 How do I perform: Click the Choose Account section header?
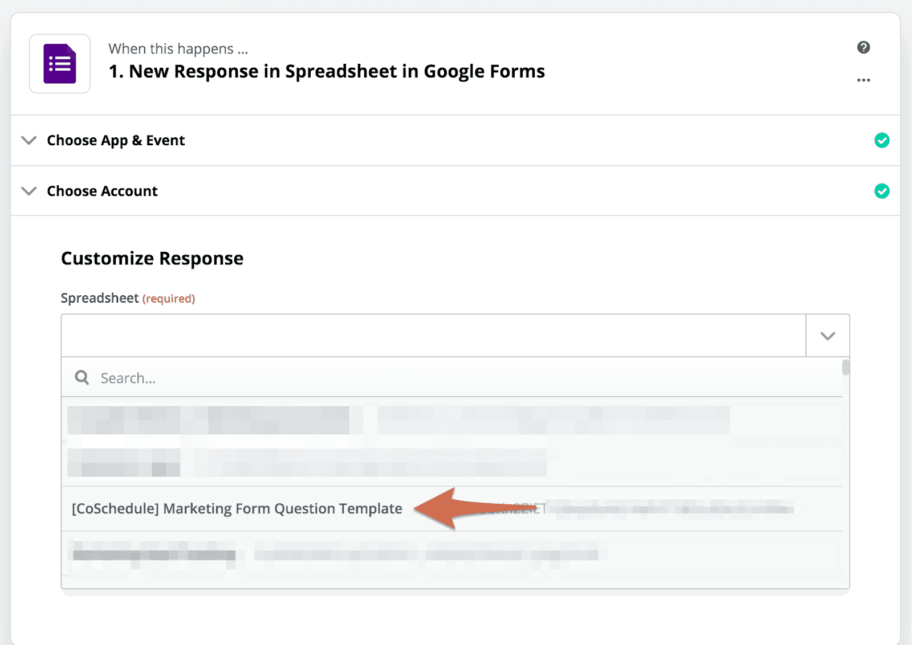[102, 191]
